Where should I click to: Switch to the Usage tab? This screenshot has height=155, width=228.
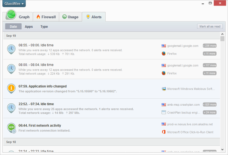[70, 17]
